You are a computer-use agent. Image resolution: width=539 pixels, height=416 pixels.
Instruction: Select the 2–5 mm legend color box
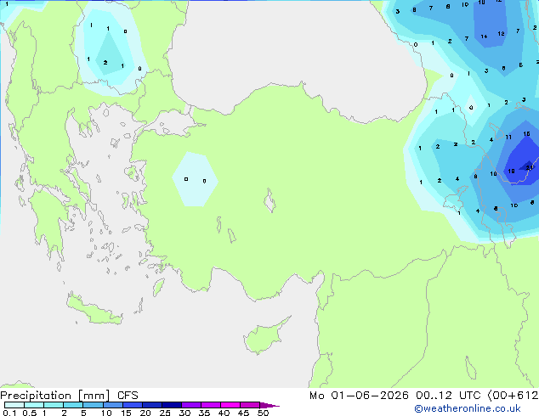pyautogui.click(x=73, y=405)
